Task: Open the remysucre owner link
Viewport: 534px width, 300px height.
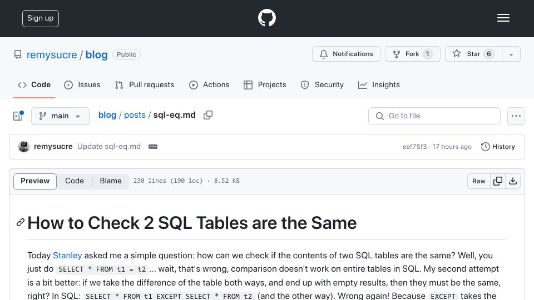Action: click(x=52, y=55)
